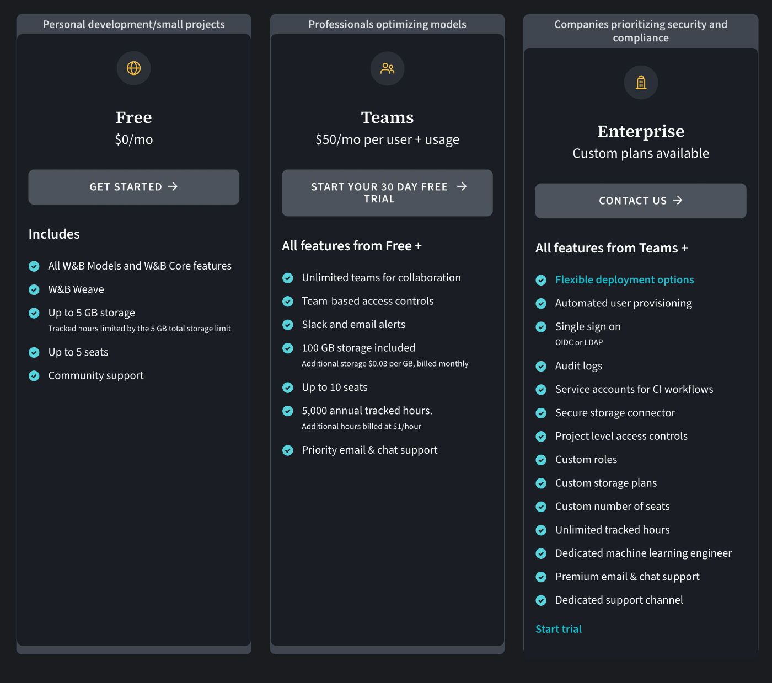This screenshot has width=772, height=683.
Task: Click the Contact Us button
Action: [641, 201]
